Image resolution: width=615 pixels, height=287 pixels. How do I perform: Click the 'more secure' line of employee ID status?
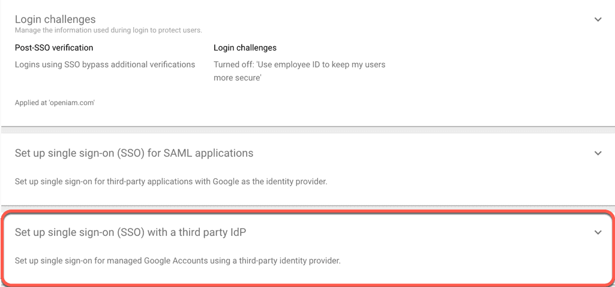coord(237,77)
